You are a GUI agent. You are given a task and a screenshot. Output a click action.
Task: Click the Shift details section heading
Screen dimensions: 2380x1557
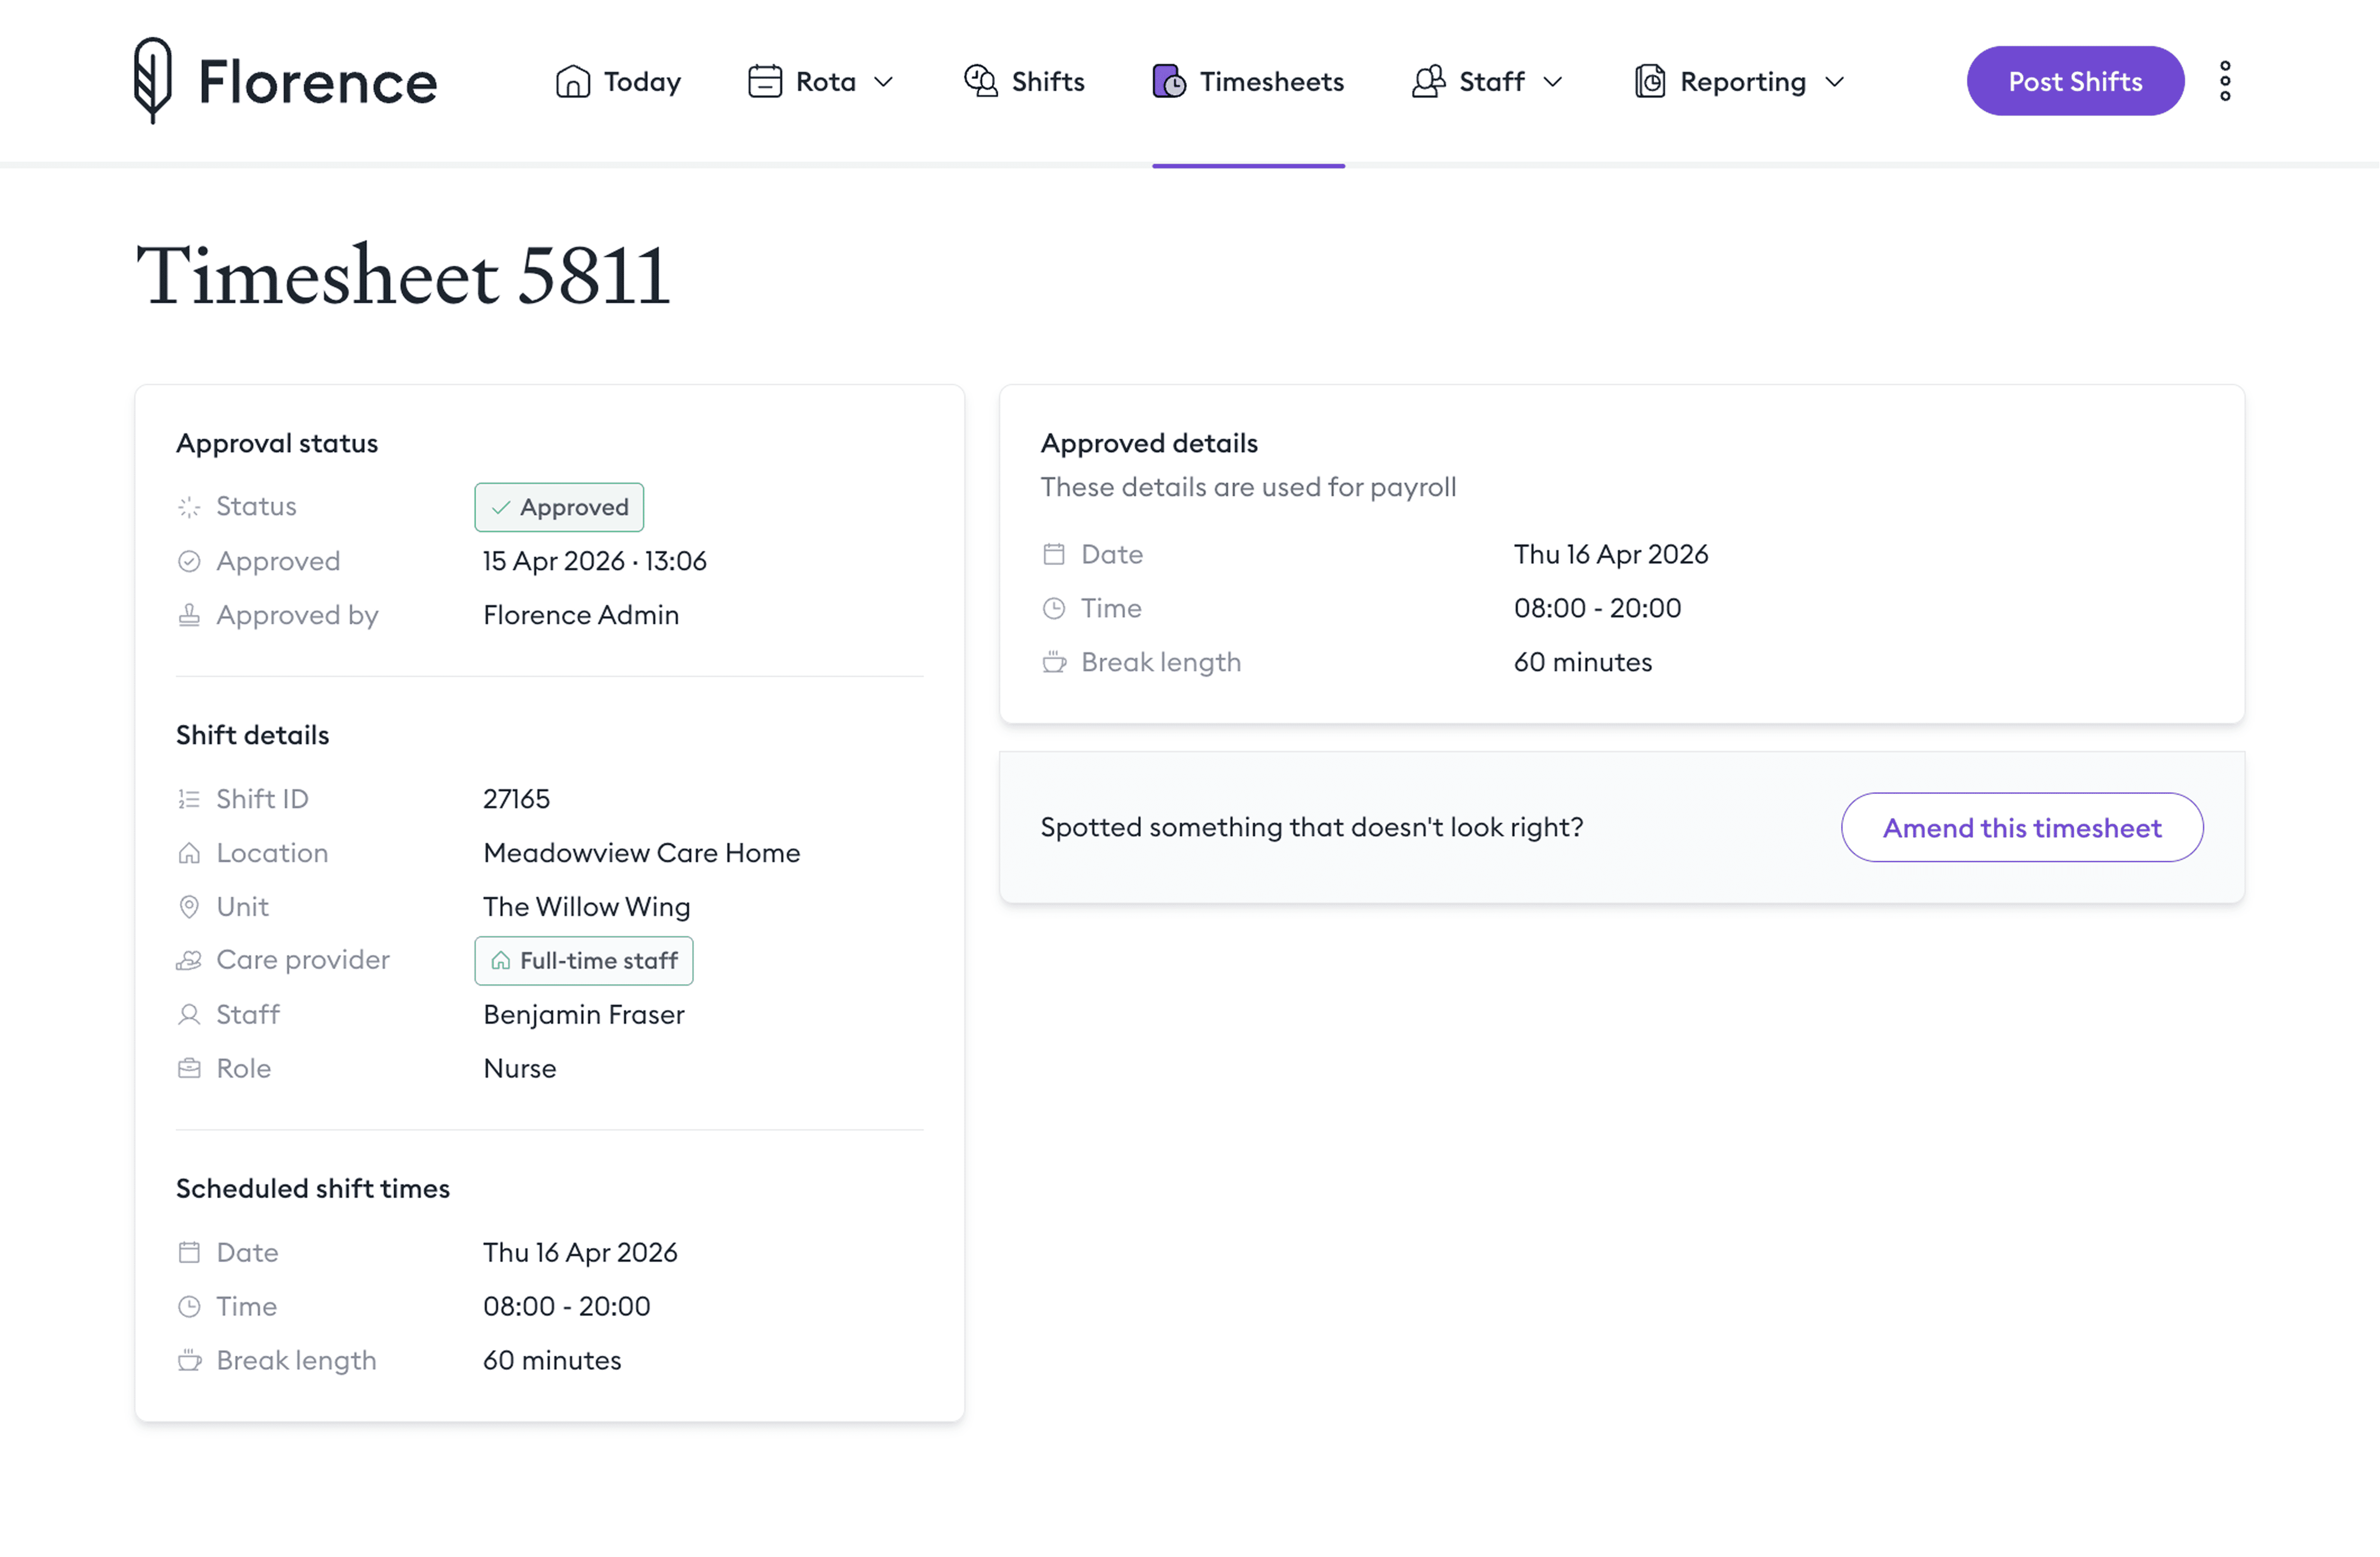[x=253, y=735]
